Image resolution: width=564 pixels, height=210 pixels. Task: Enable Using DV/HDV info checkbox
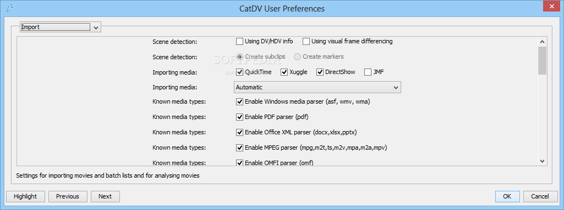(239, 42)
